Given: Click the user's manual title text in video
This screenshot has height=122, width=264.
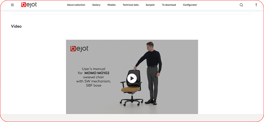Looking at the screenshot, I should coord(93,77).
